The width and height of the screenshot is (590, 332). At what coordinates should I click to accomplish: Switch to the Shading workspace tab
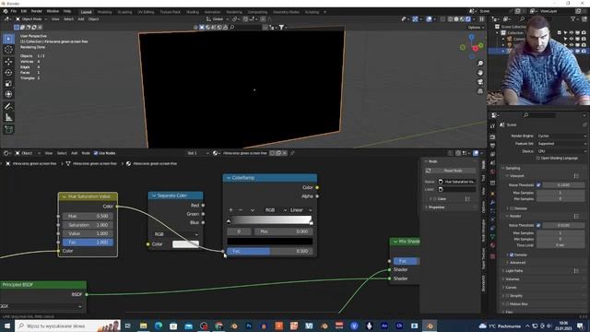193,12
